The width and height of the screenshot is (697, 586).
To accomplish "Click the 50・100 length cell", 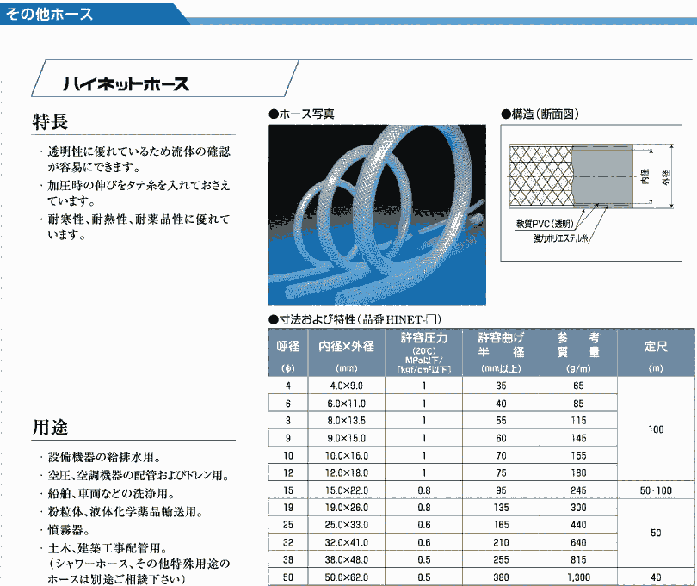I will point(656,489).
